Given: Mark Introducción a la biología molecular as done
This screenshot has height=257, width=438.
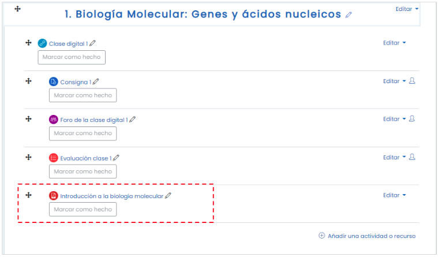Looking at the screenshot, I should click(x=83, y=210).
